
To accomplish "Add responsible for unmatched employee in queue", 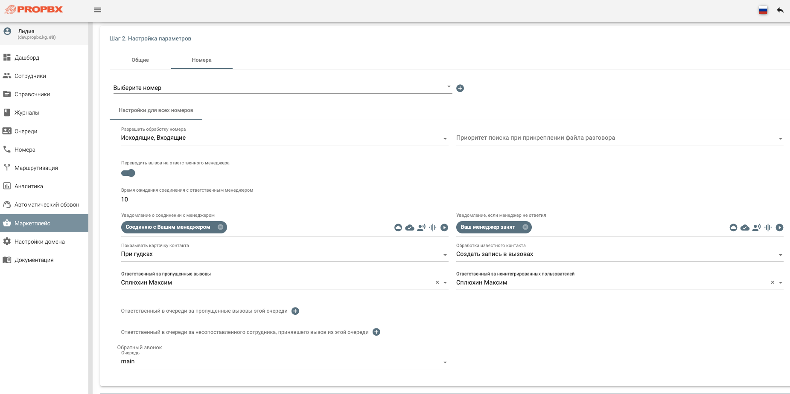I will tap(376, 332).
